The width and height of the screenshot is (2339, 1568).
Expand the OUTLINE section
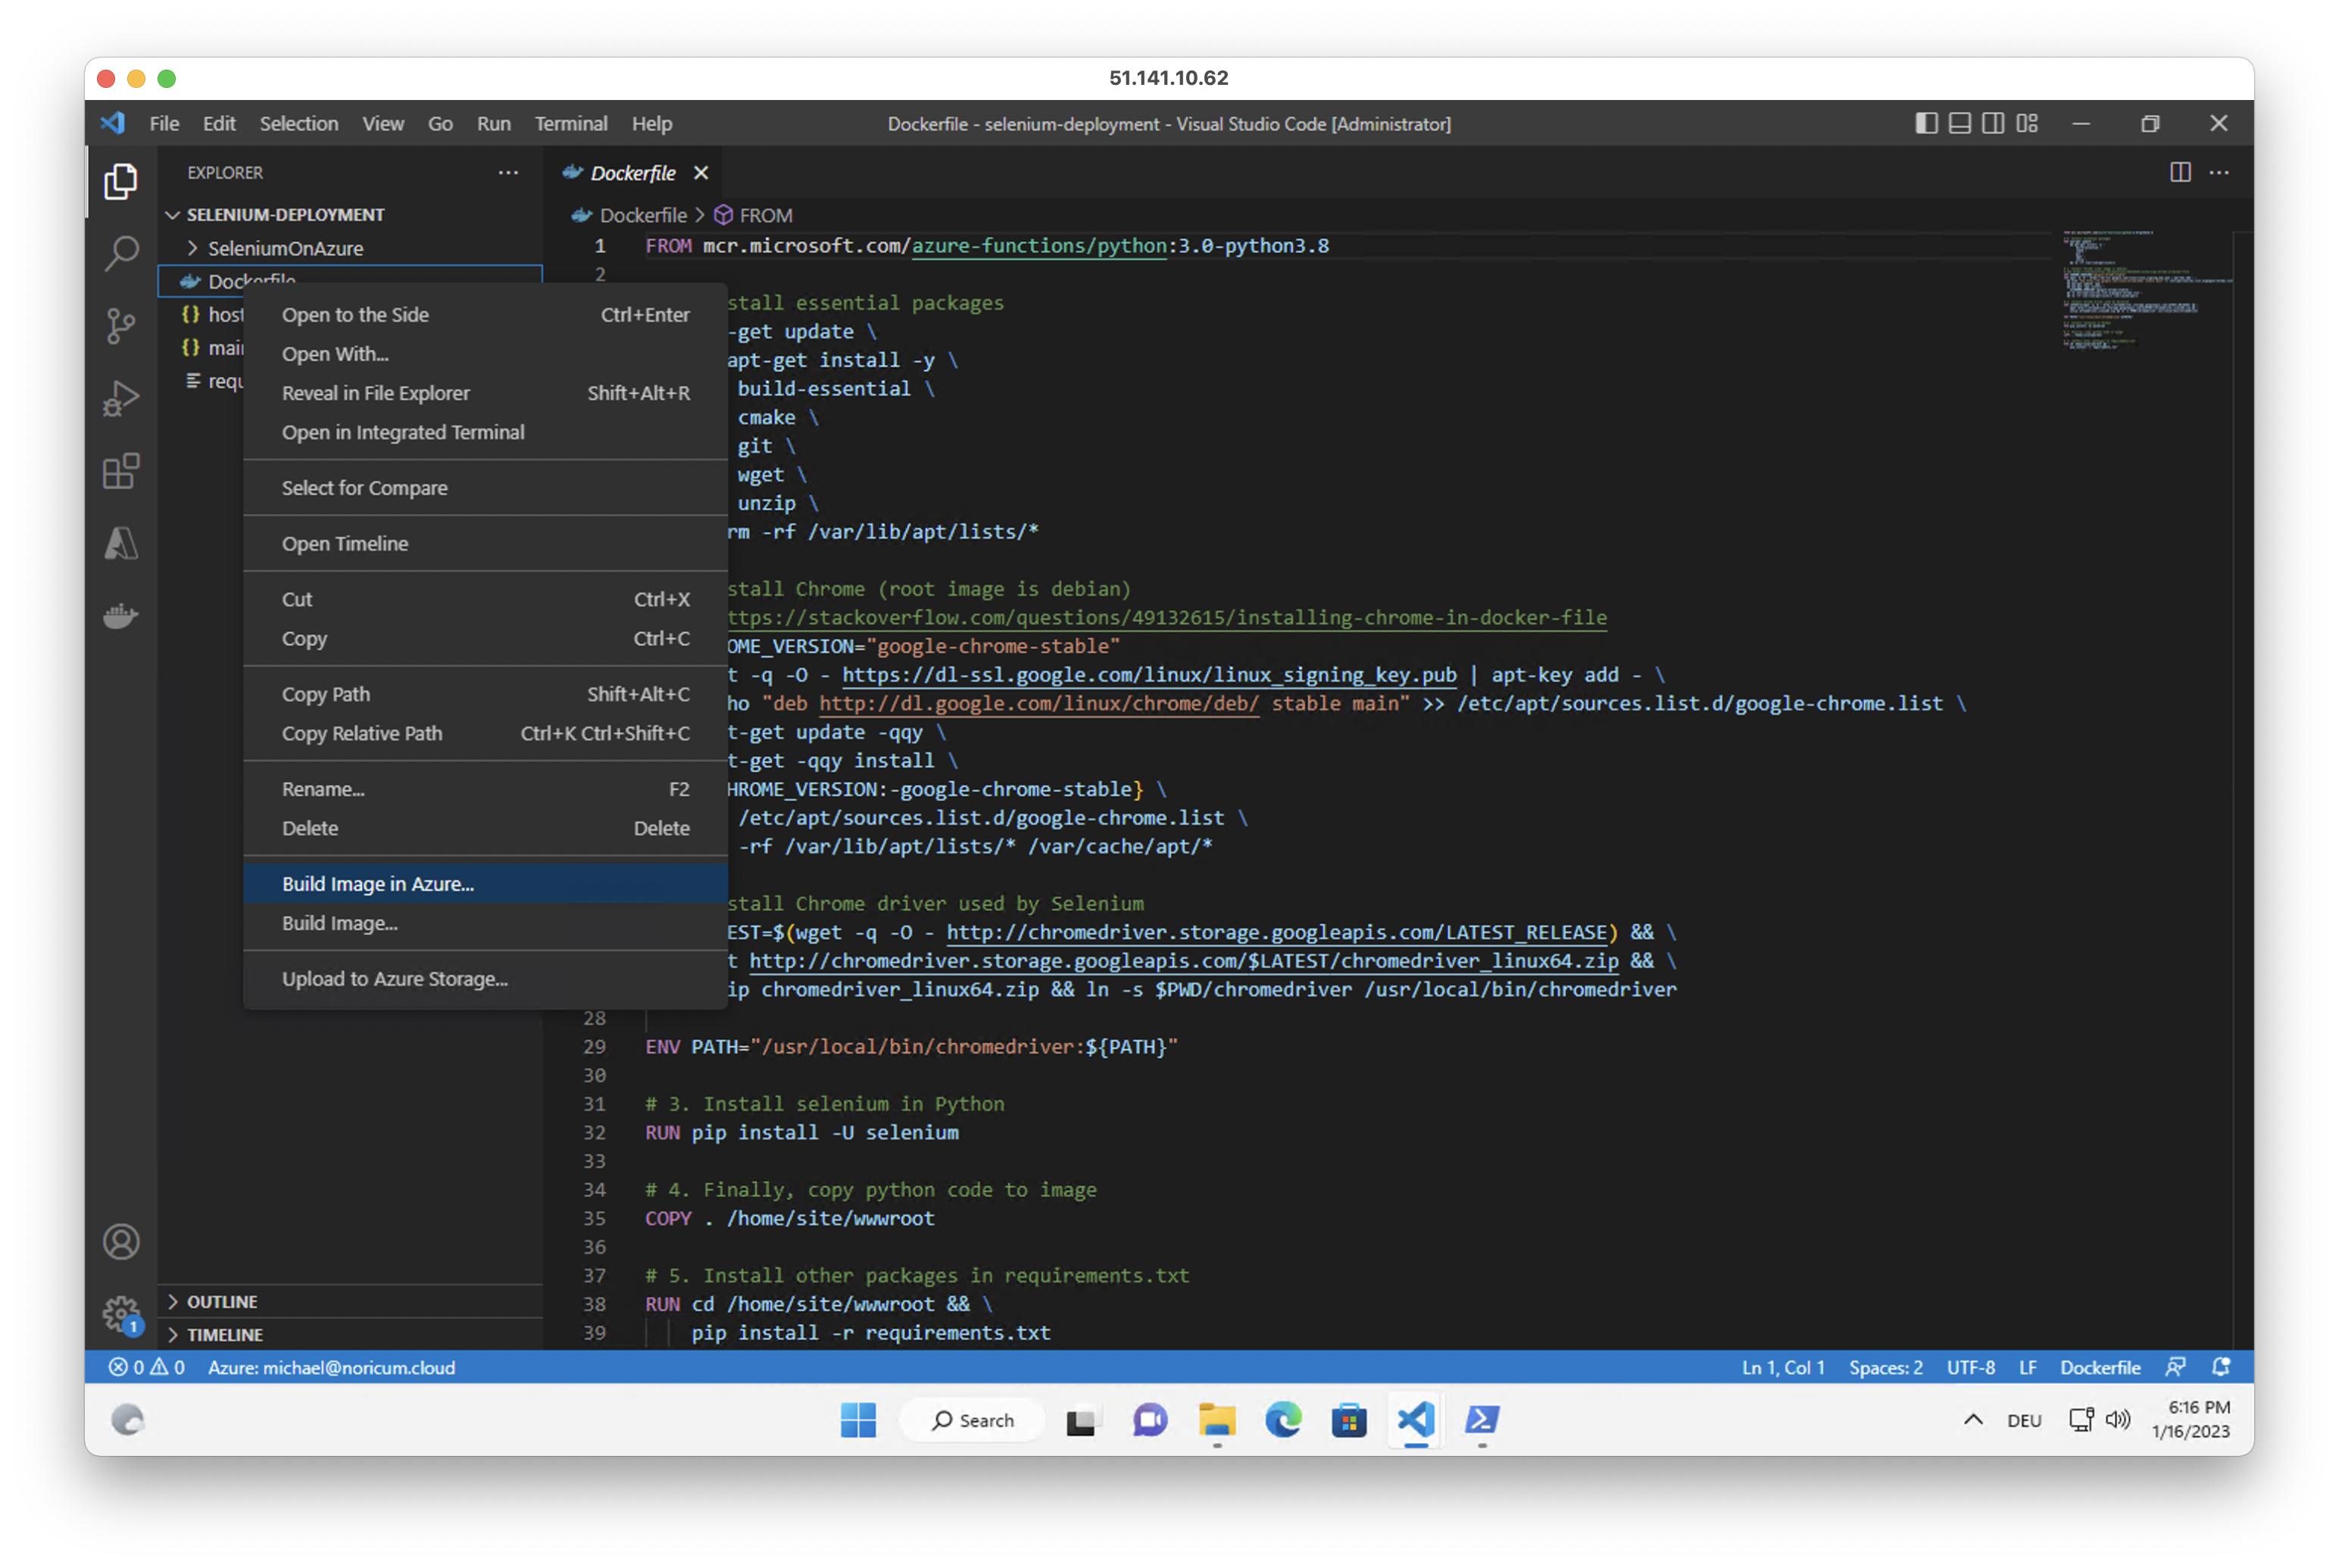pyautogui.click(x=222, y=1301)
